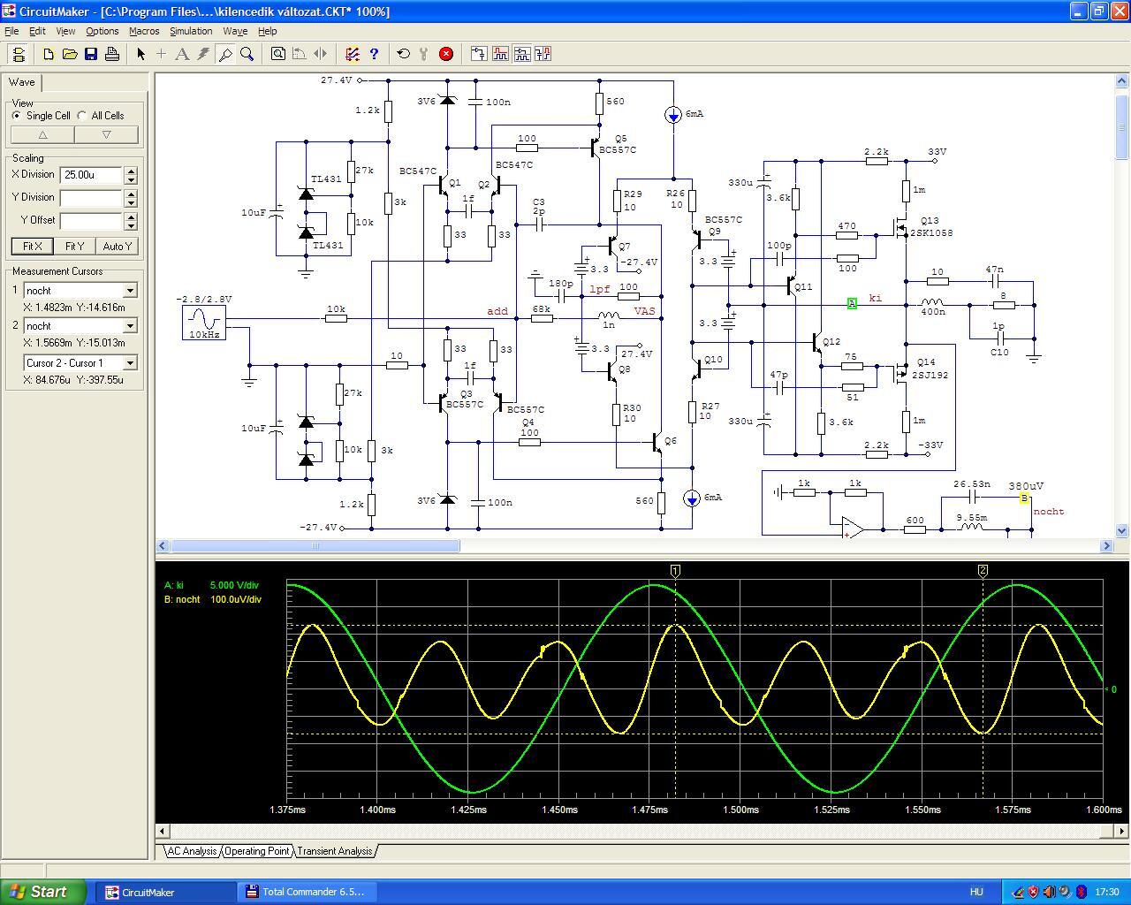Screen dimensions: 1131x905
Task: Select the Zoom magnifier tool
Action: click(247, 54)
